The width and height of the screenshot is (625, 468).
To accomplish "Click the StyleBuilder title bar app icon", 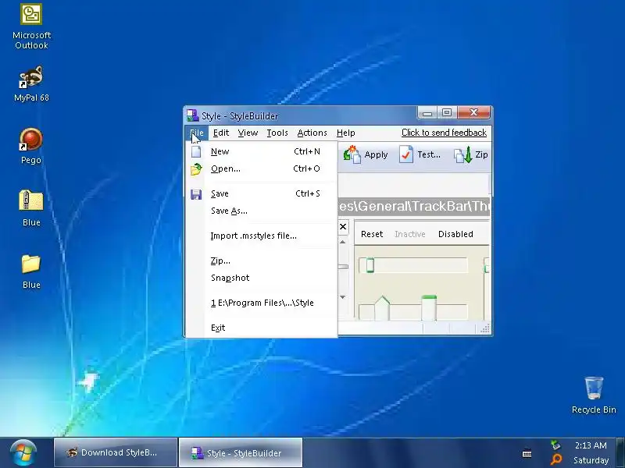I will tap(193, 115).
